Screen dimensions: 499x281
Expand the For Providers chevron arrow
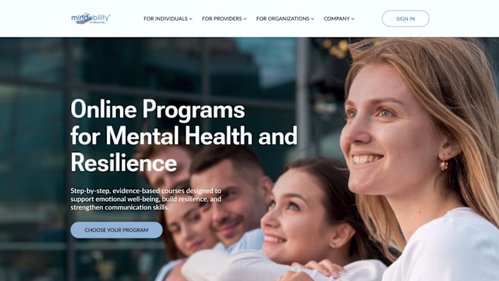[245, 19]
